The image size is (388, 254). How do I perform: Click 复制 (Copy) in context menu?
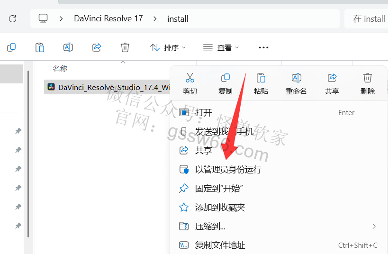[x=225, y=84]
